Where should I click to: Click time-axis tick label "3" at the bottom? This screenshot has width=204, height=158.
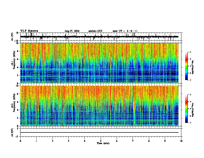click(69, 141)
